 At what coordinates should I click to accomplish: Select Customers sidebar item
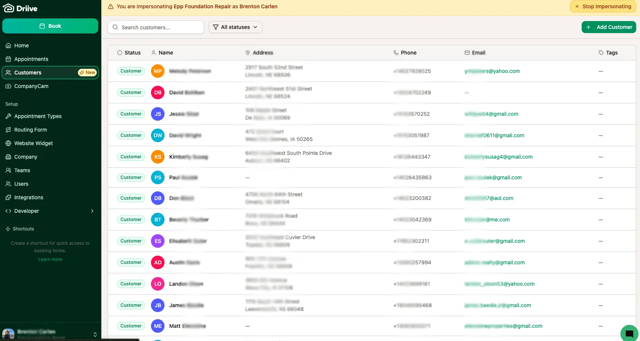tap(50, 73)
